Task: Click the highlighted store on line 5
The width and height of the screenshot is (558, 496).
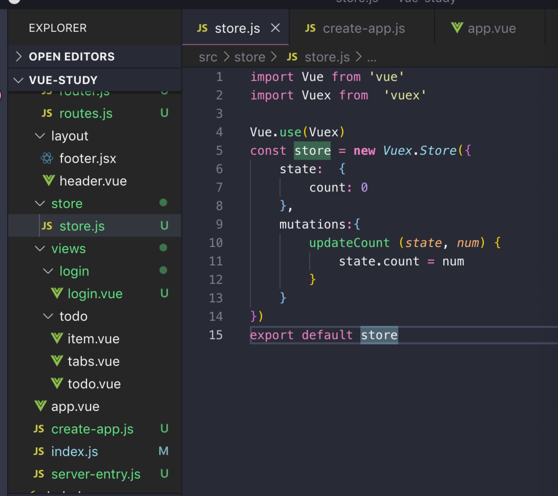Action: pos(312,151)
